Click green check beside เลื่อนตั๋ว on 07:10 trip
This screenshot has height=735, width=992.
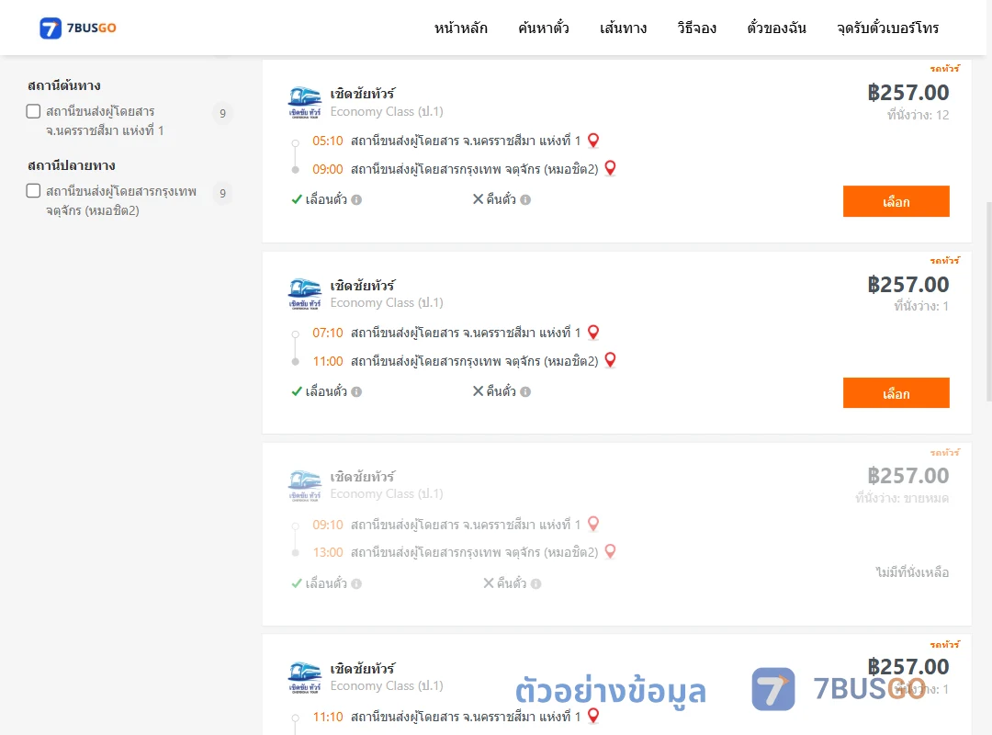click(297, 391)
